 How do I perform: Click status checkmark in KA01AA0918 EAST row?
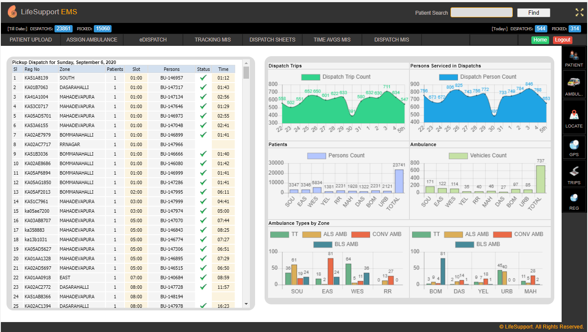coord(203,278)
